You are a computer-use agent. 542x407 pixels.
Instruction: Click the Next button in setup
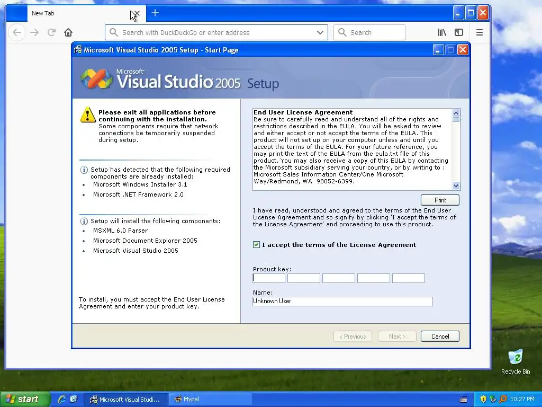(x=397, y=337)
